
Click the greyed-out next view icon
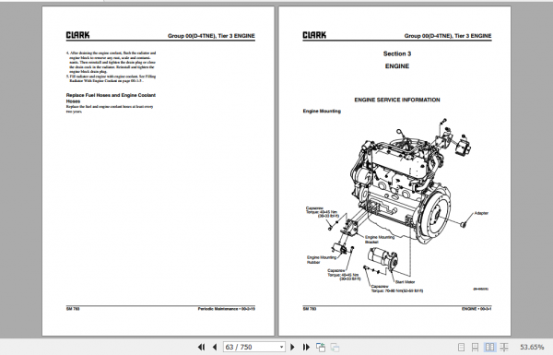pyautogui.click(x=335, y=348)
